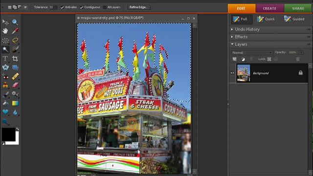Click the lock icon on Background layer
313x176 pixels.
(x=300, y=73)
